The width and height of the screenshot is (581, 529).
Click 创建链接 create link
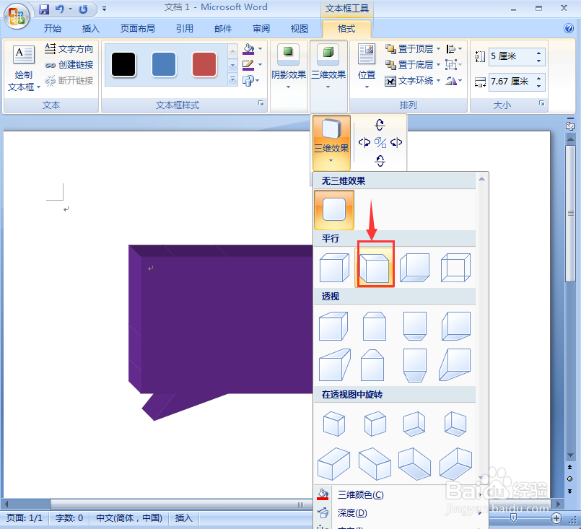pos(69,65)
